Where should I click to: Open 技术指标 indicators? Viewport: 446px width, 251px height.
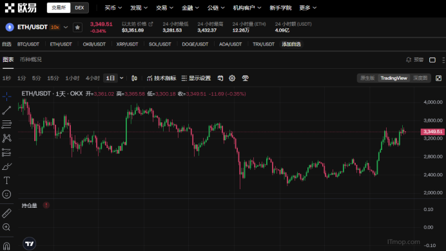click(x=161, y=78)
